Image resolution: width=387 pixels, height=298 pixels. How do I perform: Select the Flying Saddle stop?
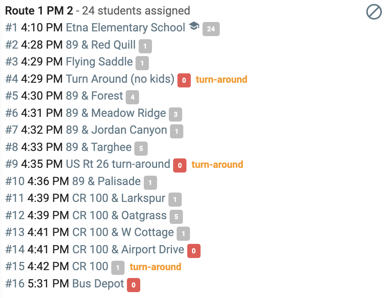point(99,62)
